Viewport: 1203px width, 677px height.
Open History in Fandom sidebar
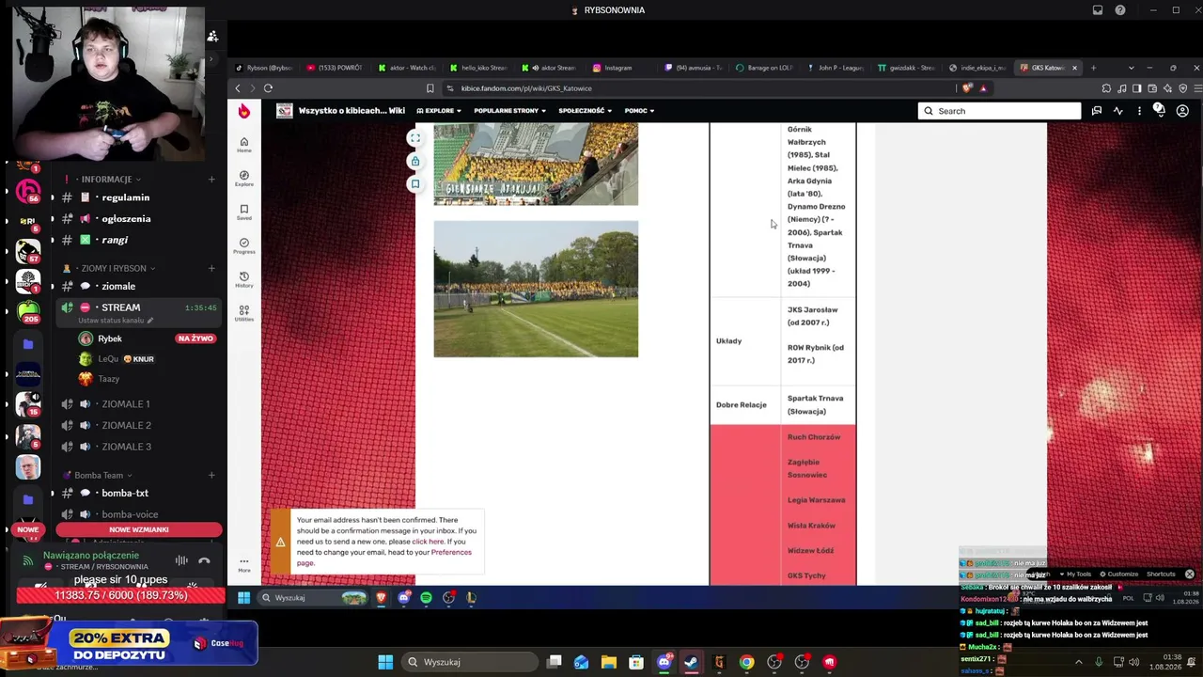click(x=244, y=279)
